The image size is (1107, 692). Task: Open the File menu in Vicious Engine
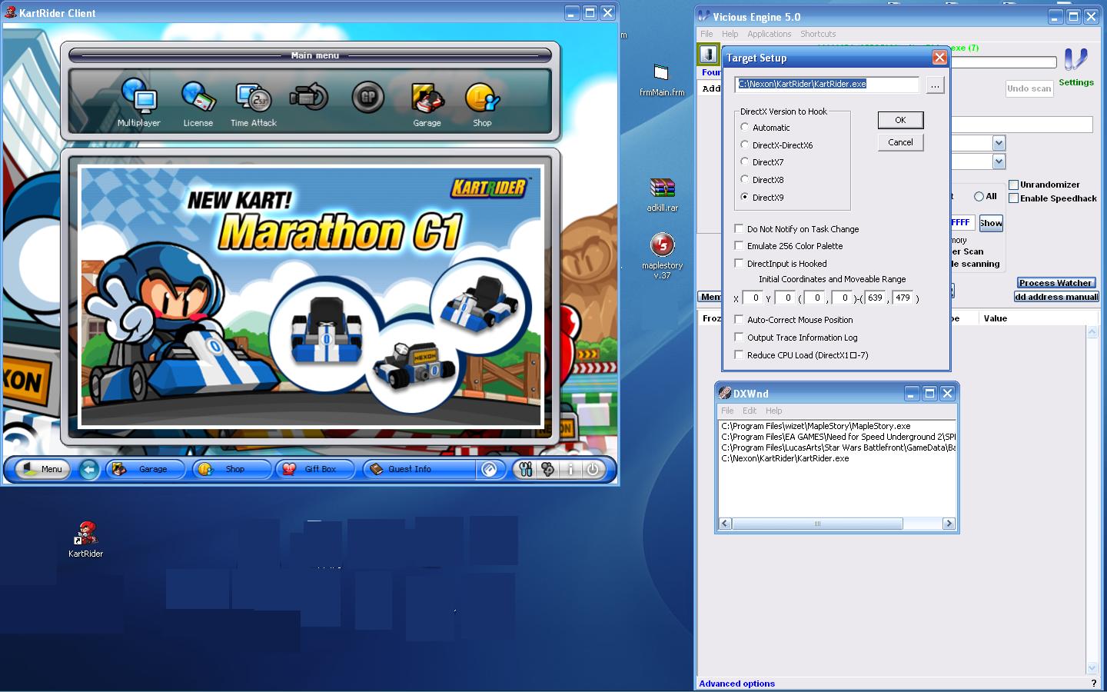click(x=706, y=34)
